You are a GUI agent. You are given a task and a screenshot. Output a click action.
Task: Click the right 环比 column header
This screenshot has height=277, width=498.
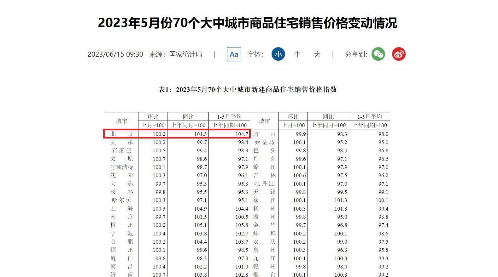(293, 116)
